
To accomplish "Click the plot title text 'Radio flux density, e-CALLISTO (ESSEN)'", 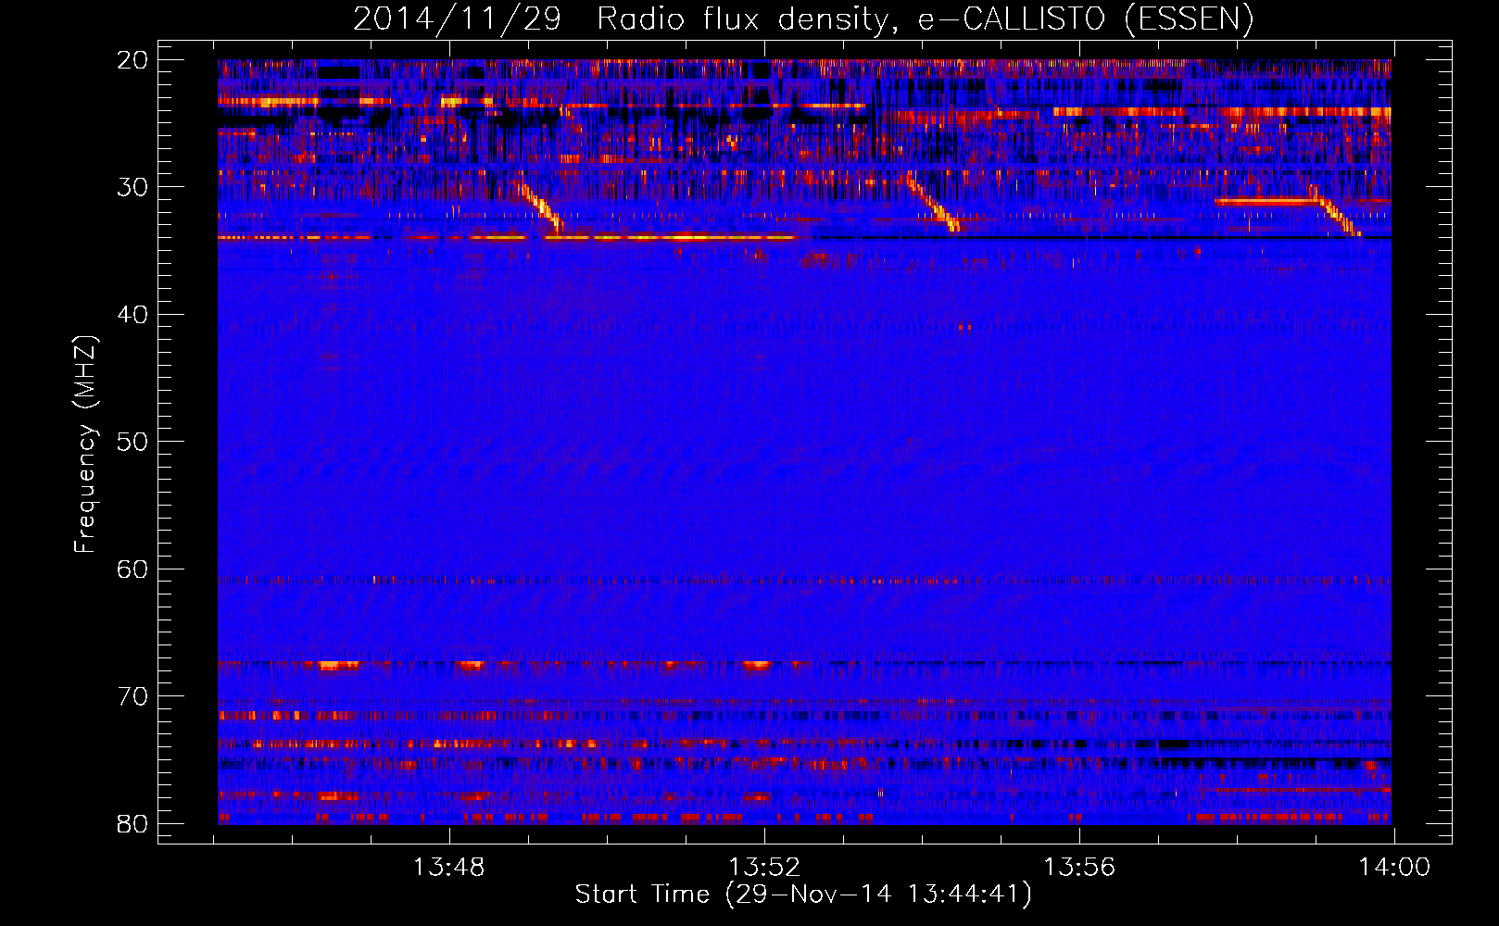I will [x=925, y=19].
